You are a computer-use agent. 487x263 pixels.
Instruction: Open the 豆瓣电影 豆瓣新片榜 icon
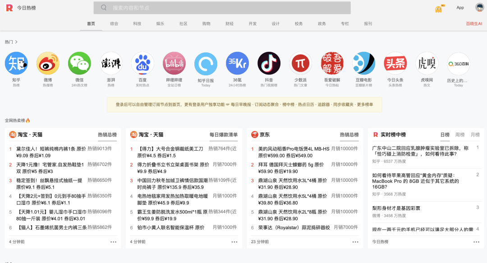[x=363, y=63]
